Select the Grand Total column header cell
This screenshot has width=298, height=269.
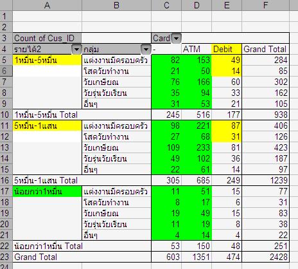pos(265,50)
